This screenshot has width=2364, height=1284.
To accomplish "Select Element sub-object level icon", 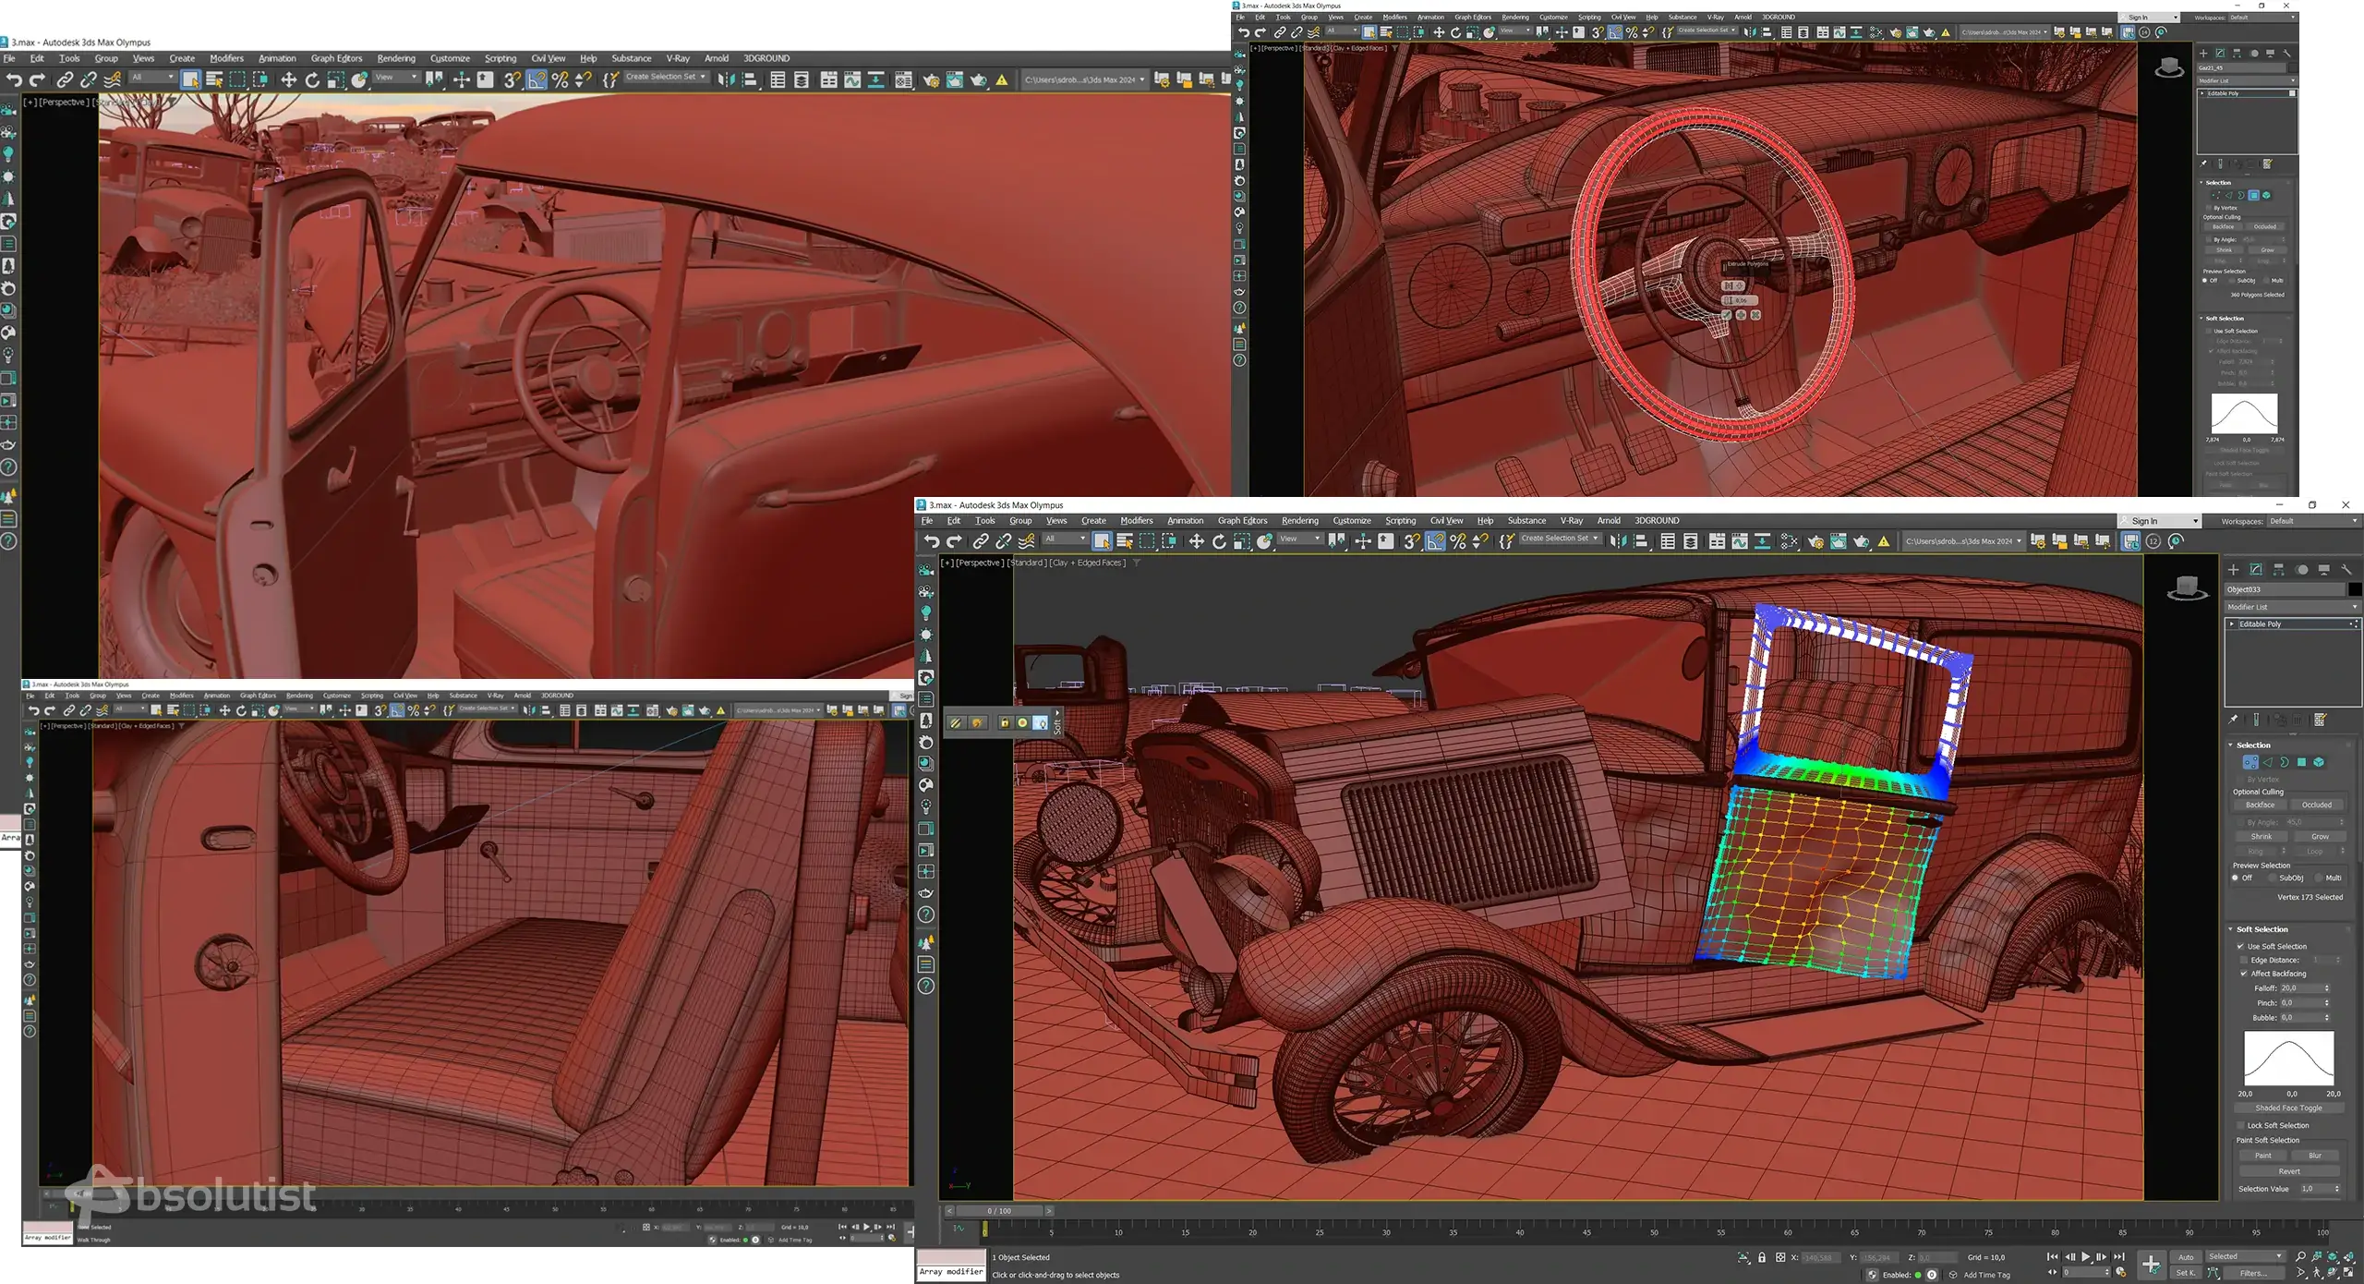I will point(2319,762).
